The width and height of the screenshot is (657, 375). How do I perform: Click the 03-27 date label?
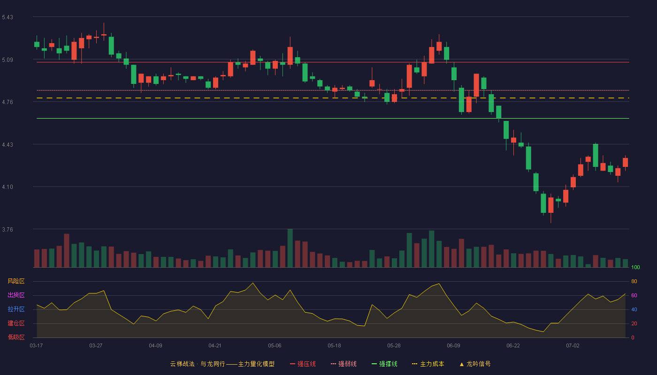96,345
